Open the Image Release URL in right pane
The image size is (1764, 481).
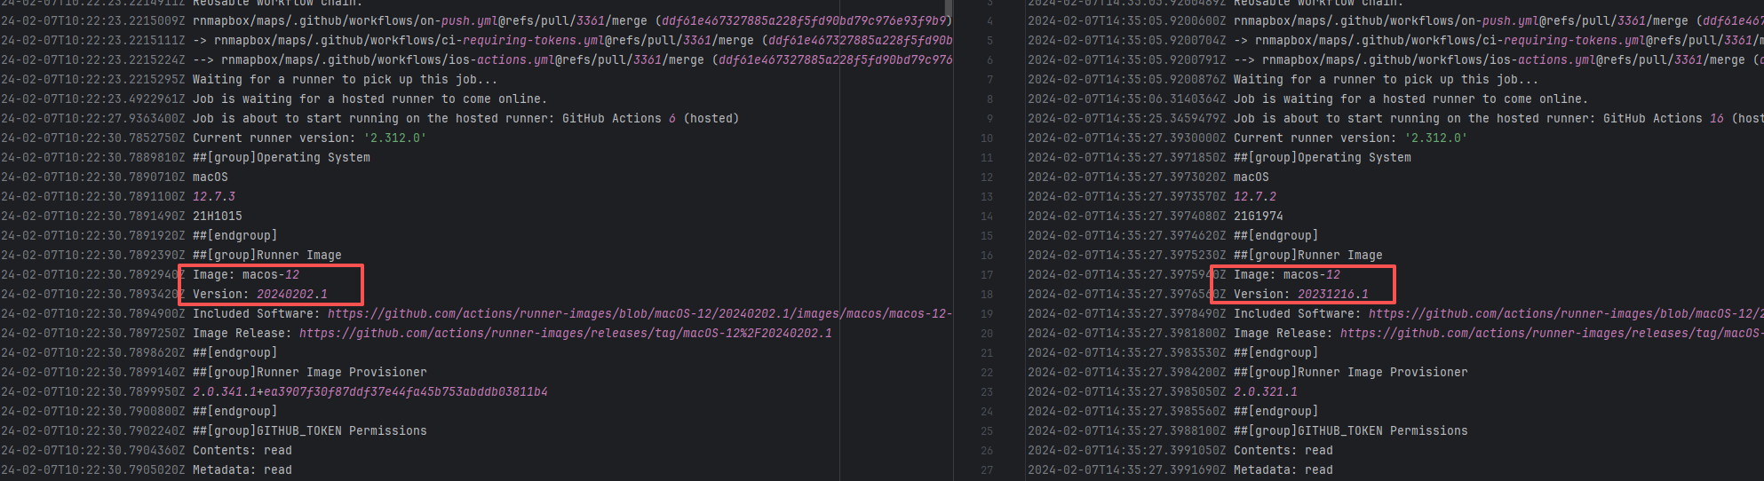1550,334
